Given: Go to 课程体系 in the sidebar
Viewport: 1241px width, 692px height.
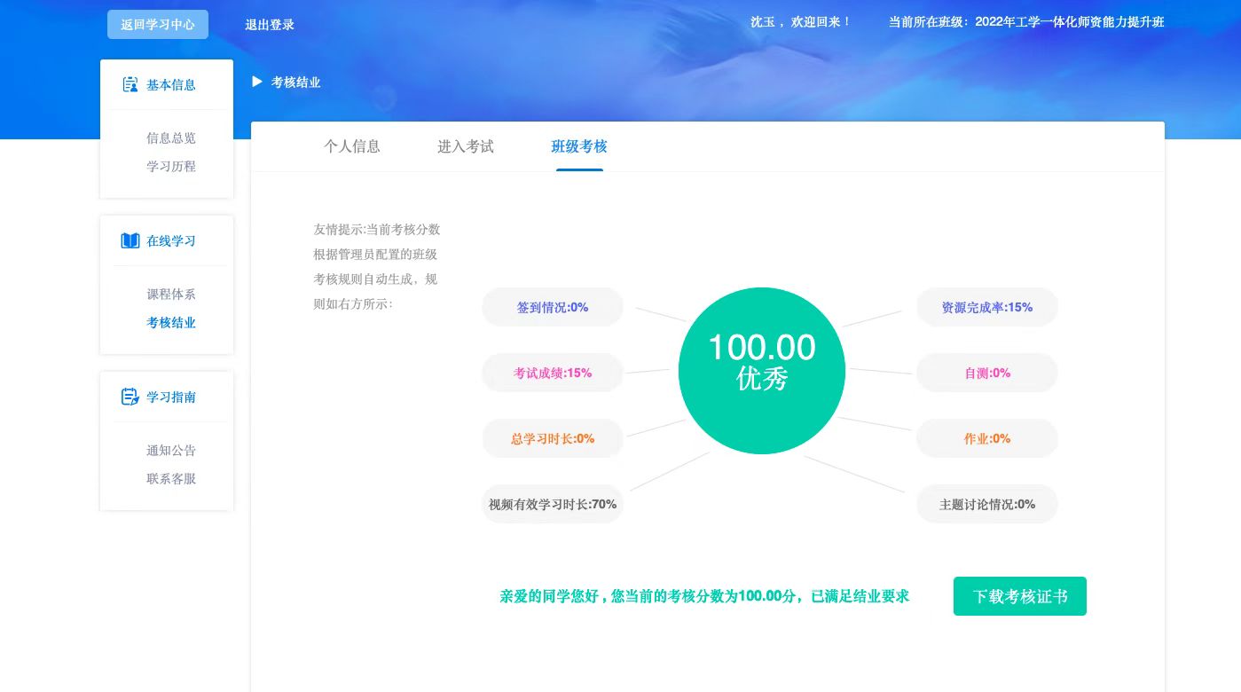Looking at the screenshot, I should 171,295.
